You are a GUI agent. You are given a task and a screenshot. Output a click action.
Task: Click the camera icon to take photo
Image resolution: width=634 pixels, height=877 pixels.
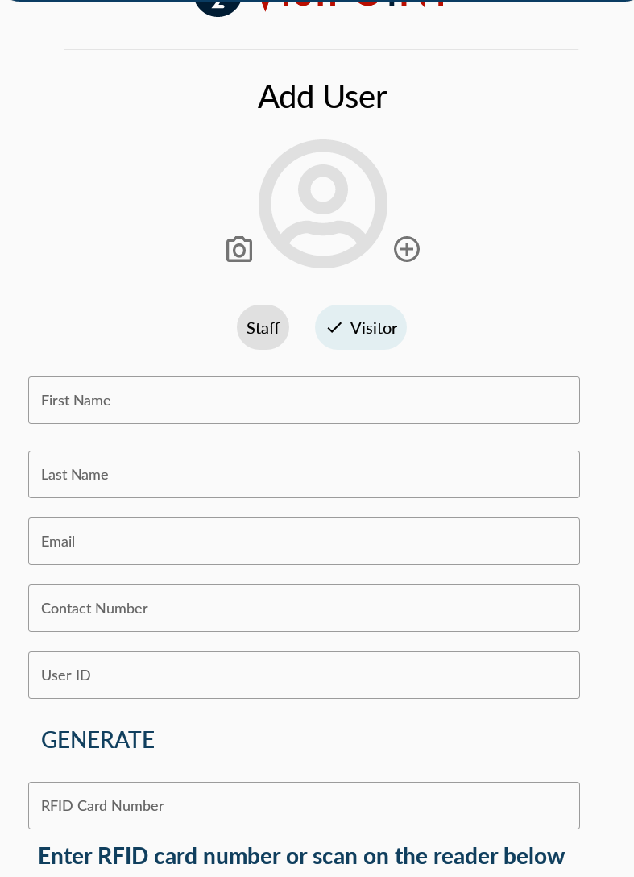point(239,250)
